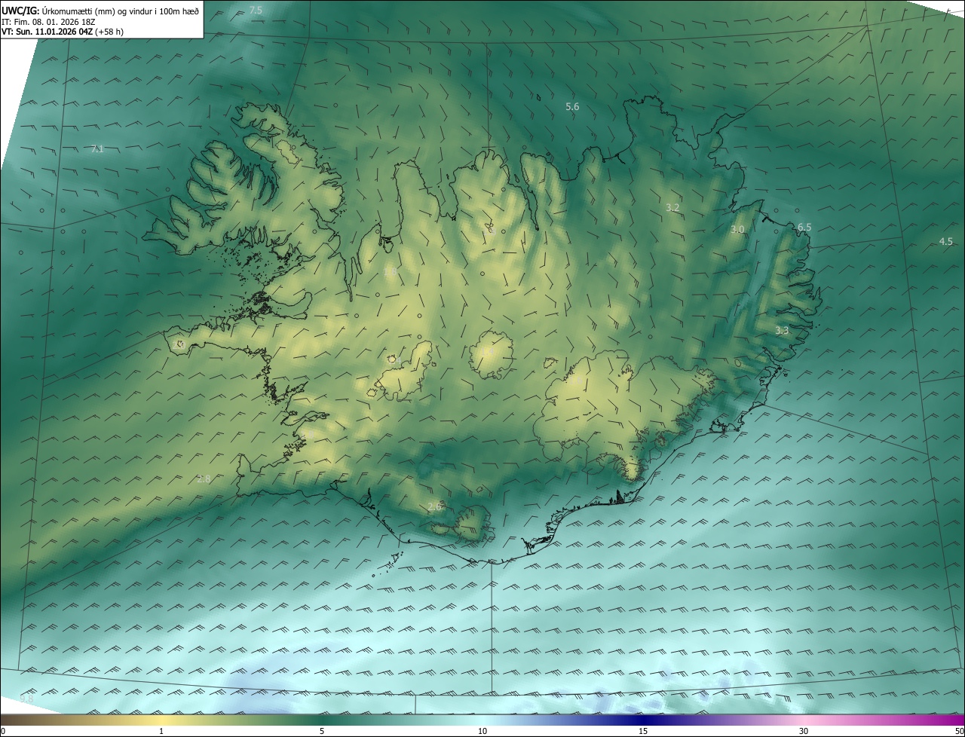Click the 10 tick on the color scale

pyautogui.click(x=482, y=731)
